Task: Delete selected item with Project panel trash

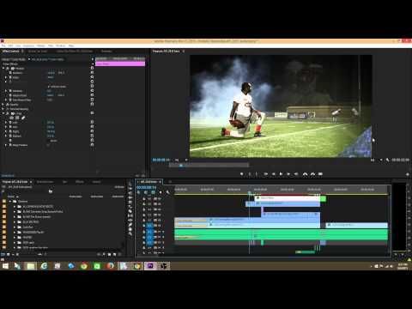Action: point(120,254)
